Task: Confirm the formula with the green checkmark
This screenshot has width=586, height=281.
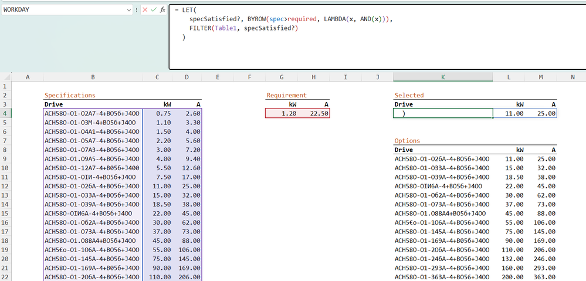Action: (x=153, y=10)
